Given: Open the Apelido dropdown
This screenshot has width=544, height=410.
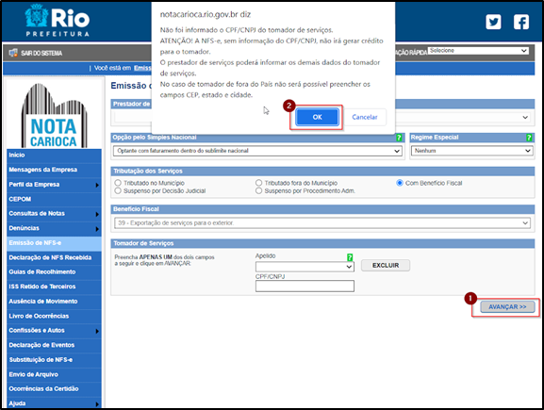Looking at the screenshot, I should pos(305,267).
